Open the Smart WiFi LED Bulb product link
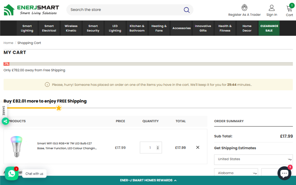296x185 pixels. click(x=67, y=146)
